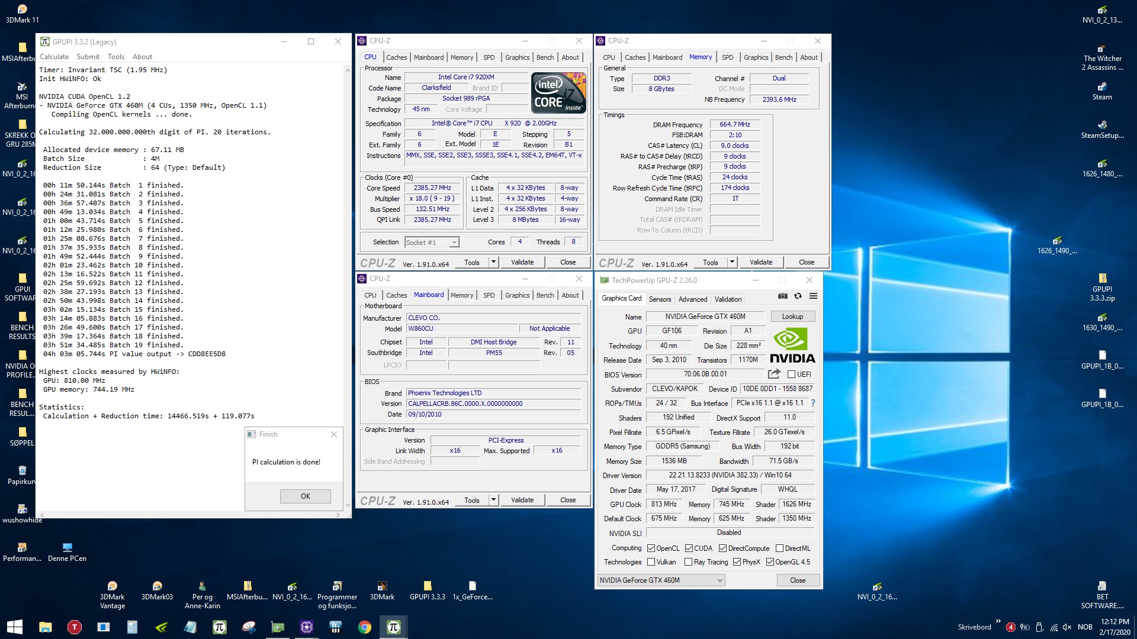Open File Explorer from the taskbar
Screen dimensions: 1137x639
(x=46, y=627)
